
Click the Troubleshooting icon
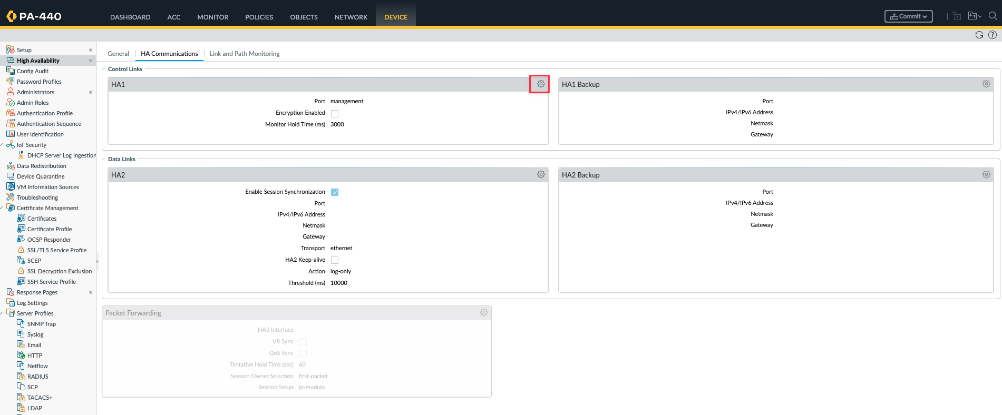(x=10, y=197)
